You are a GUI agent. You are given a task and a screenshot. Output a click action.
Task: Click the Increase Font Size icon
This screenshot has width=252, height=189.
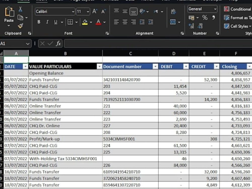tap(95, 11)
